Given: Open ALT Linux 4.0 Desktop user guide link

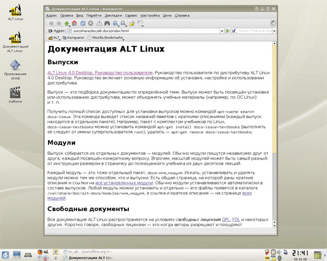Looking at the screenshot, I should 100,73.
